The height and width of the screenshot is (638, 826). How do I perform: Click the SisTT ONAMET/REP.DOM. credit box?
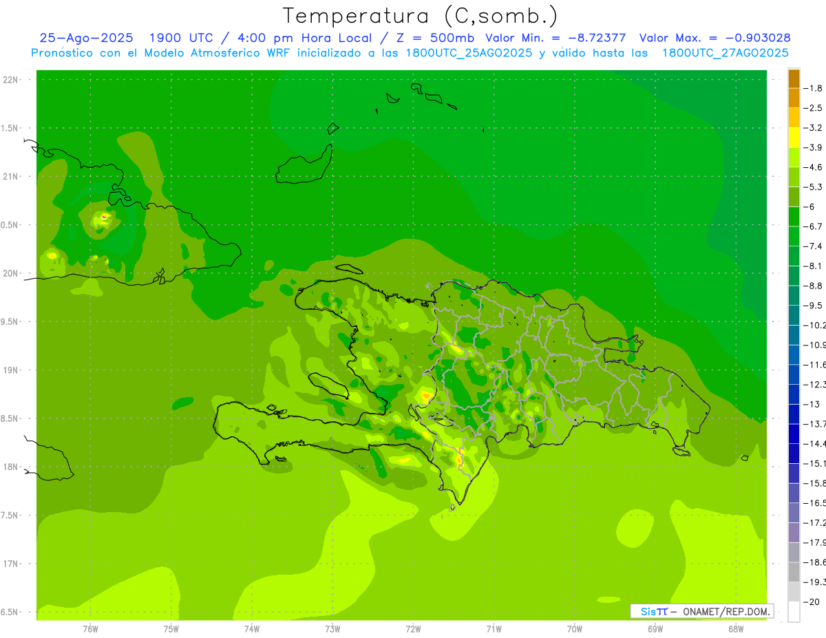pos(701,611)
